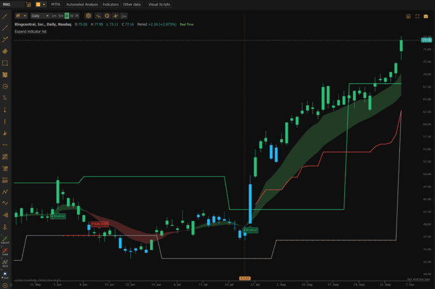The height and width of the screenshot is (289, 435).
Task: Open the Indicators menu
Action: (x=110, y=5)
